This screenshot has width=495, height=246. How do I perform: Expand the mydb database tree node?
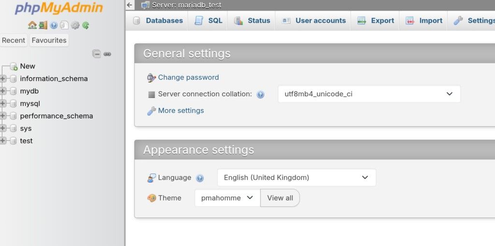(3, 91)
